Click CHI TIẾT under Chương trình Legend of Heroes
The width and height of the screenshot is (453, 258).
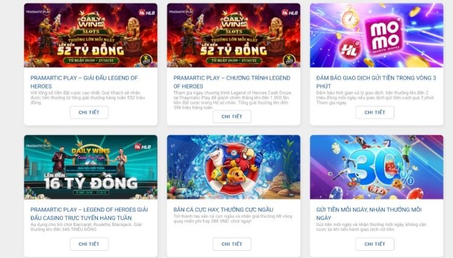point(232,116)
